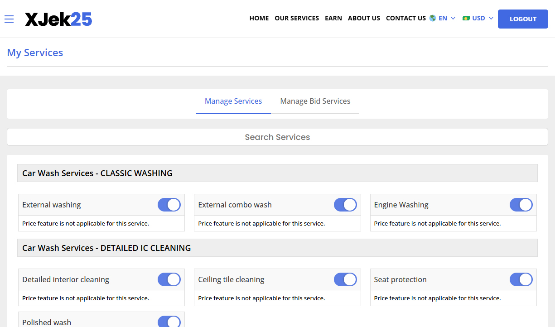
Task: Disable the Seat protection service
Action: [x=521, y=279]
